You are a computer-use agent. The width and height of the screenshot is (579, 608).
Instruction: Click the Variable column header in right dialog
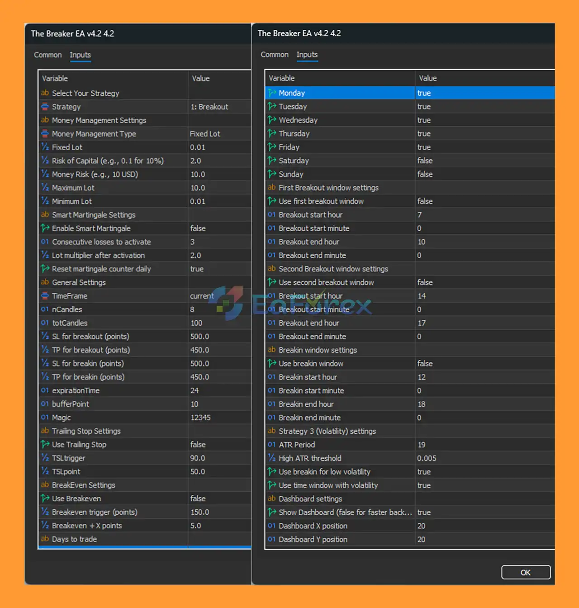pos(339,78)
